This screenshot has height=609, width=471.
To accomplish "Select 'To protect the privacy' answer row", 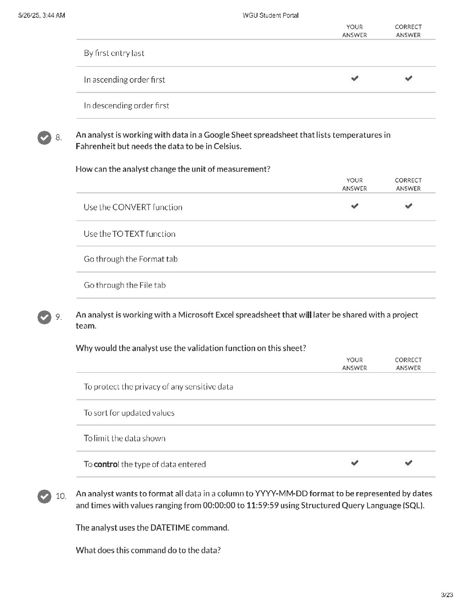I will pos(256,386).
